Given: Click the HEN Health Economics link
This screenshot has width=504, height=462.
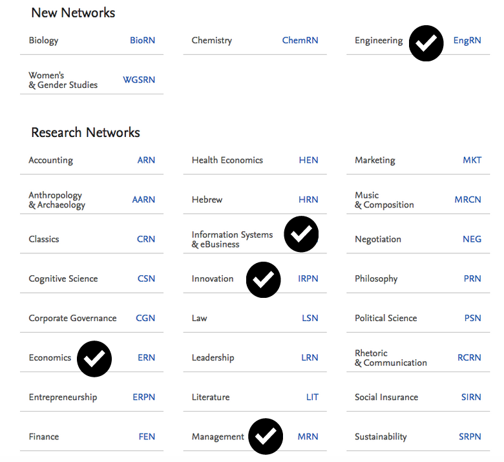Looking at the screenshot, I should pos(308,160).
